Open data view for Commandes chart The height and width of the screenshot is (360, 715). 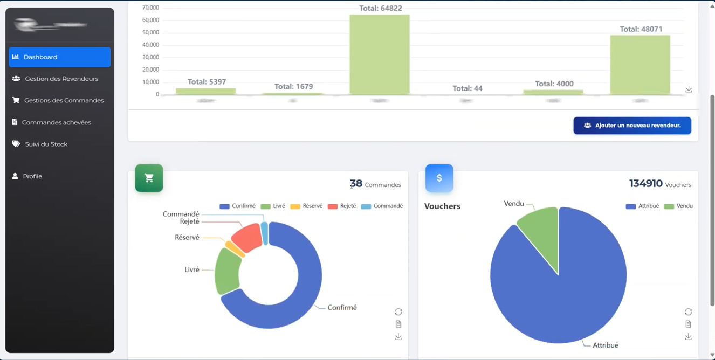click(398, 324)
